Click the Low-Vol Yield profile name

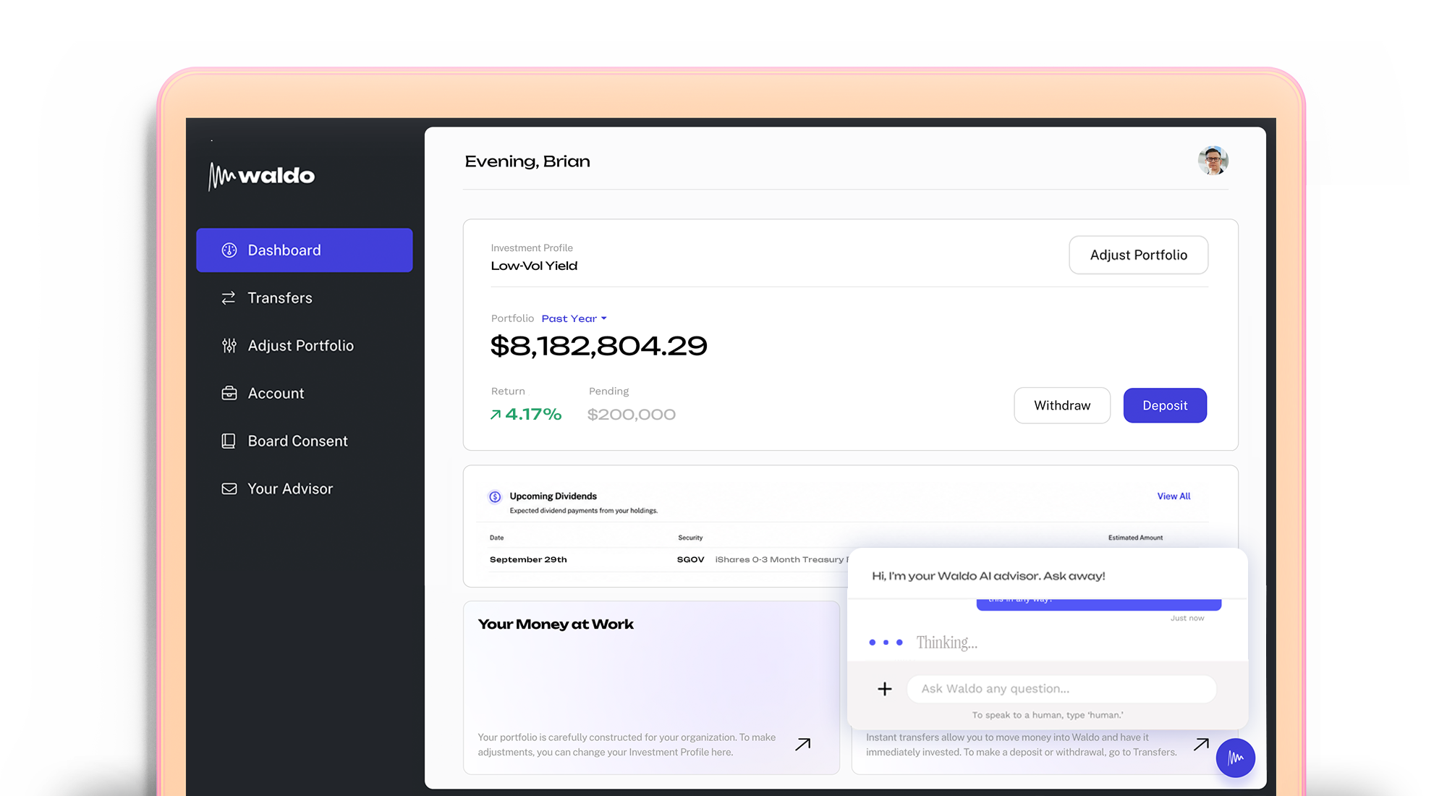534,266
